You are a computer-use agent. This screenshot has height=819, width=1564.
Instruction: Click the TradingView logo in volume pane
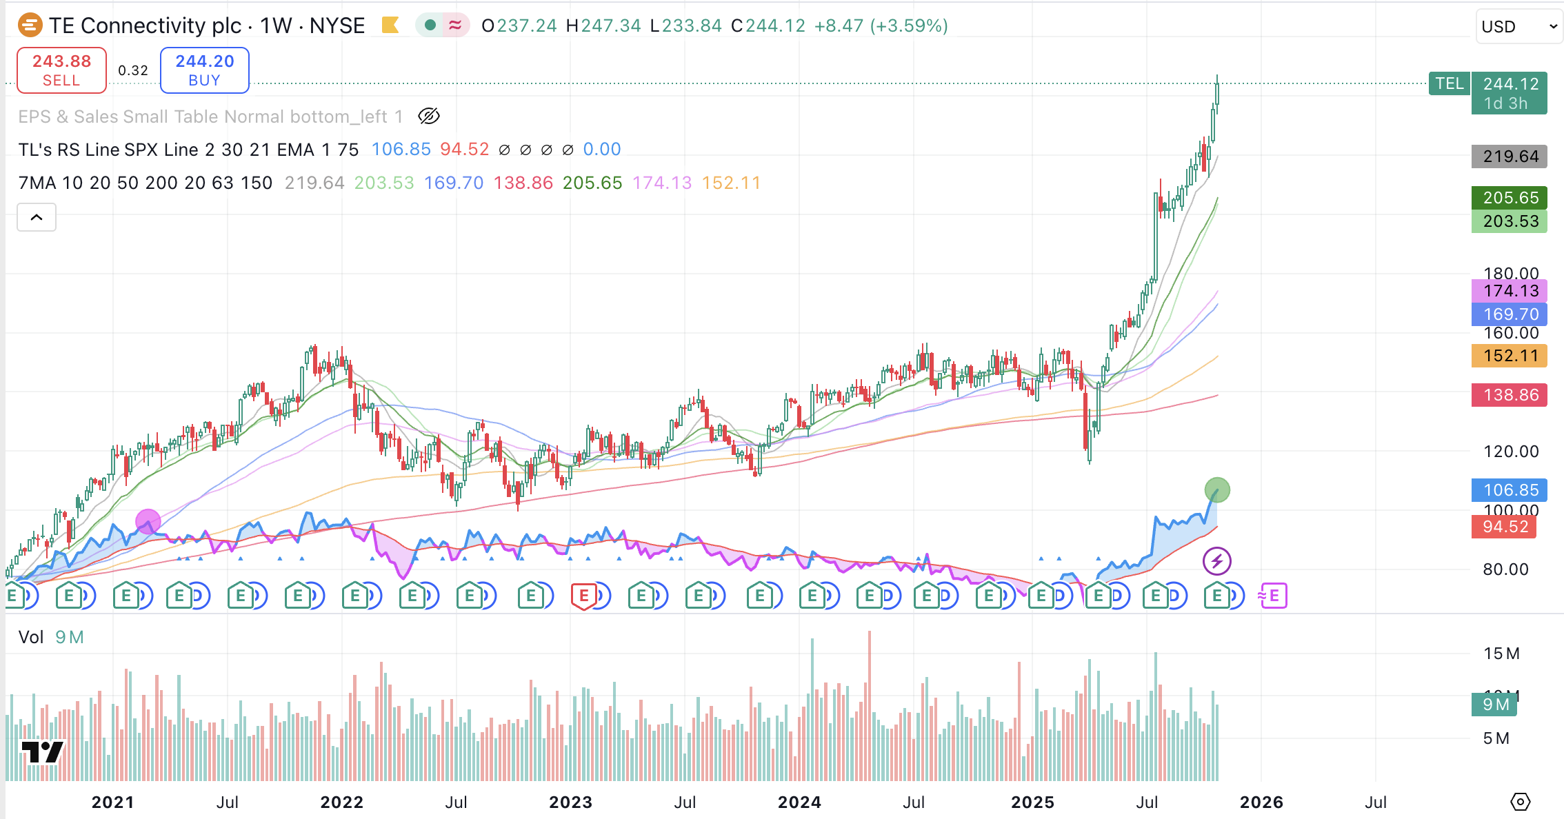coord(43,751)
